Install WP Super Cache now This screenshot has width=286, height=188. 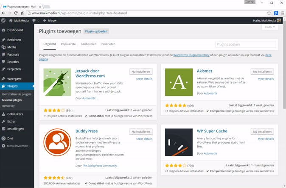262,132
